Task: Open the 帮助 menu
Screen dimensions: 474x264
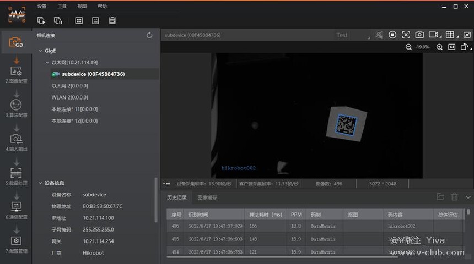Action: coord(102,7)
